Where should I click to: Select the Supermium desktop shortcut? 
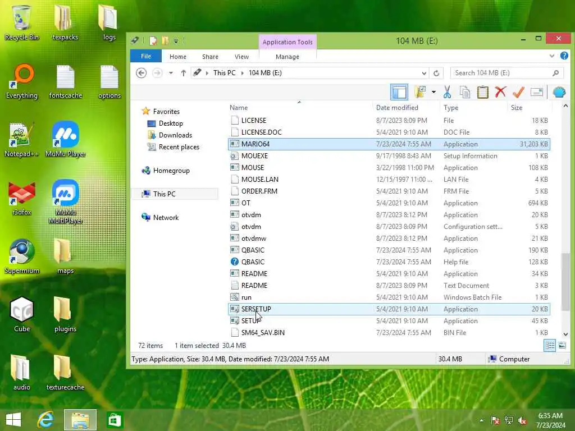(x=22, y=256)
